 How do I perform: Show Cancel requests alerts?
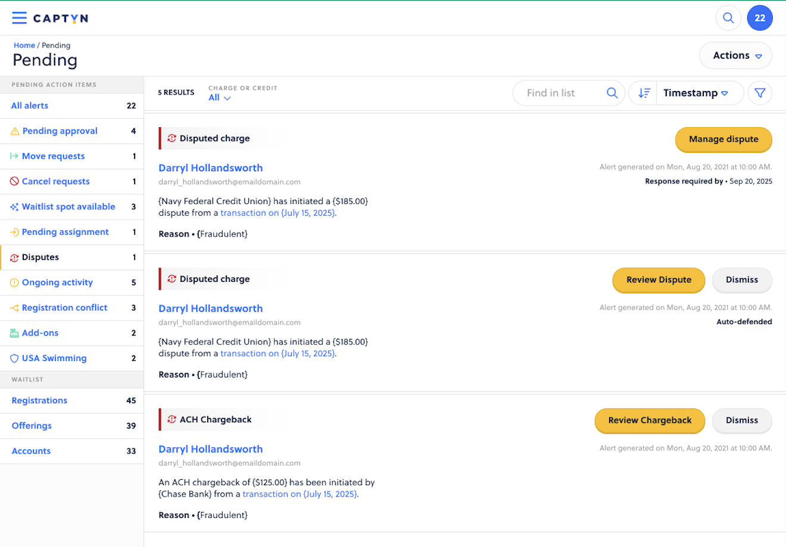coord(71,181)
